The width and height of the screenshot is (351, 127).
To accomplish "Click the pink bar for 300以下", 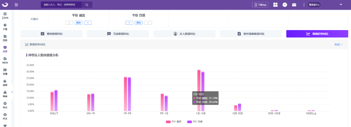I will [x=52, y=101].
